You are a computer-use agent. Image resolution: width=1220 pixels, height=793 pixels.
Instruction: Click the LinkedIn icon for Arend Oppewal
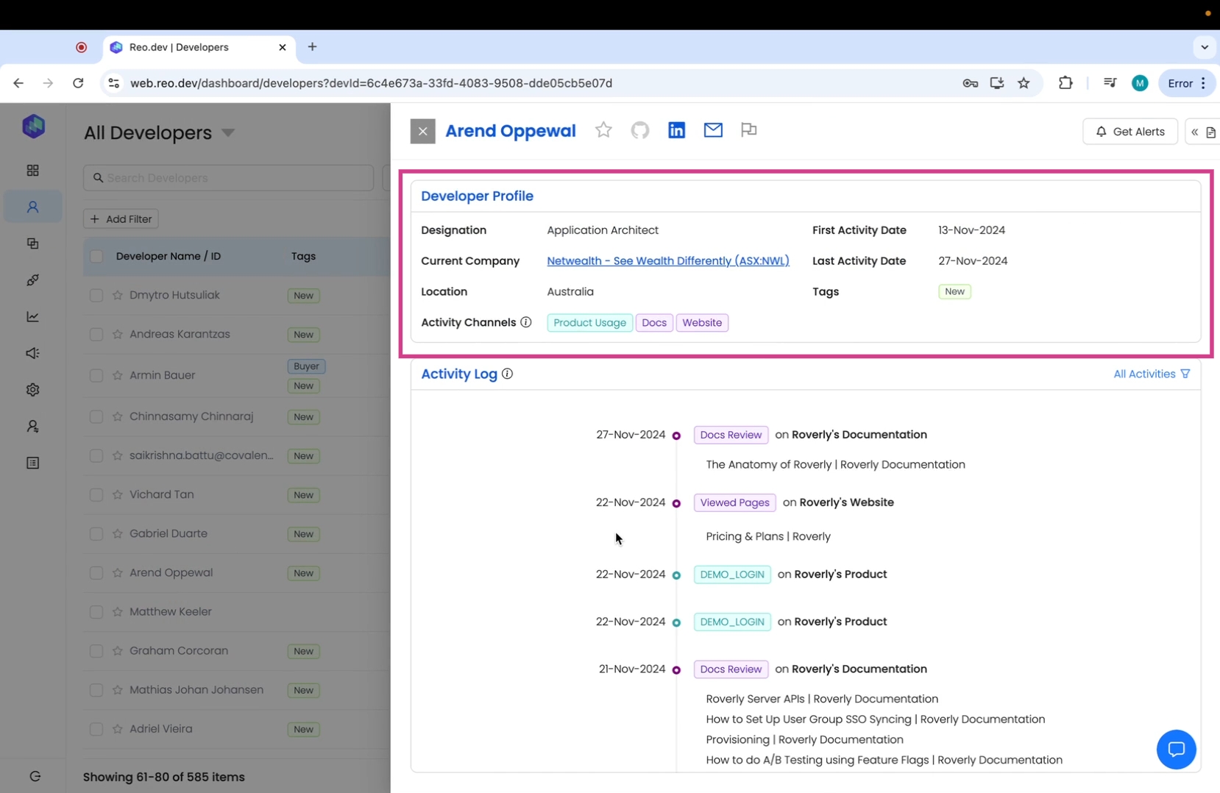coord(676,130)
